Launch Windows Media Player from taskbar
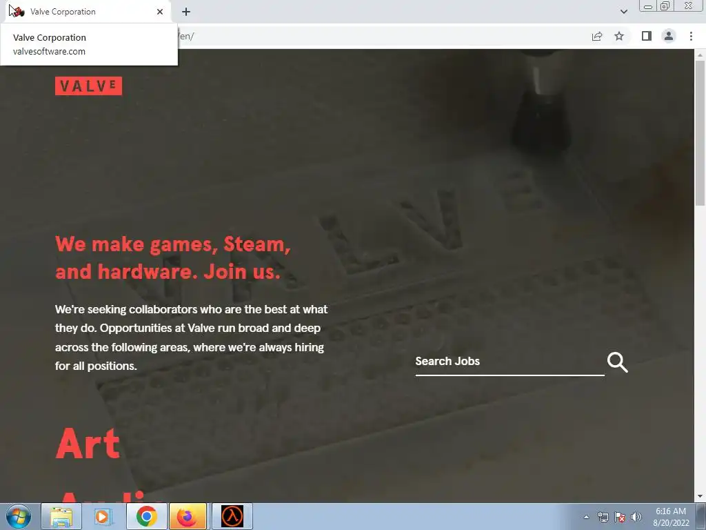The height and width of the screenshot is (530, 706). point(103,516)
